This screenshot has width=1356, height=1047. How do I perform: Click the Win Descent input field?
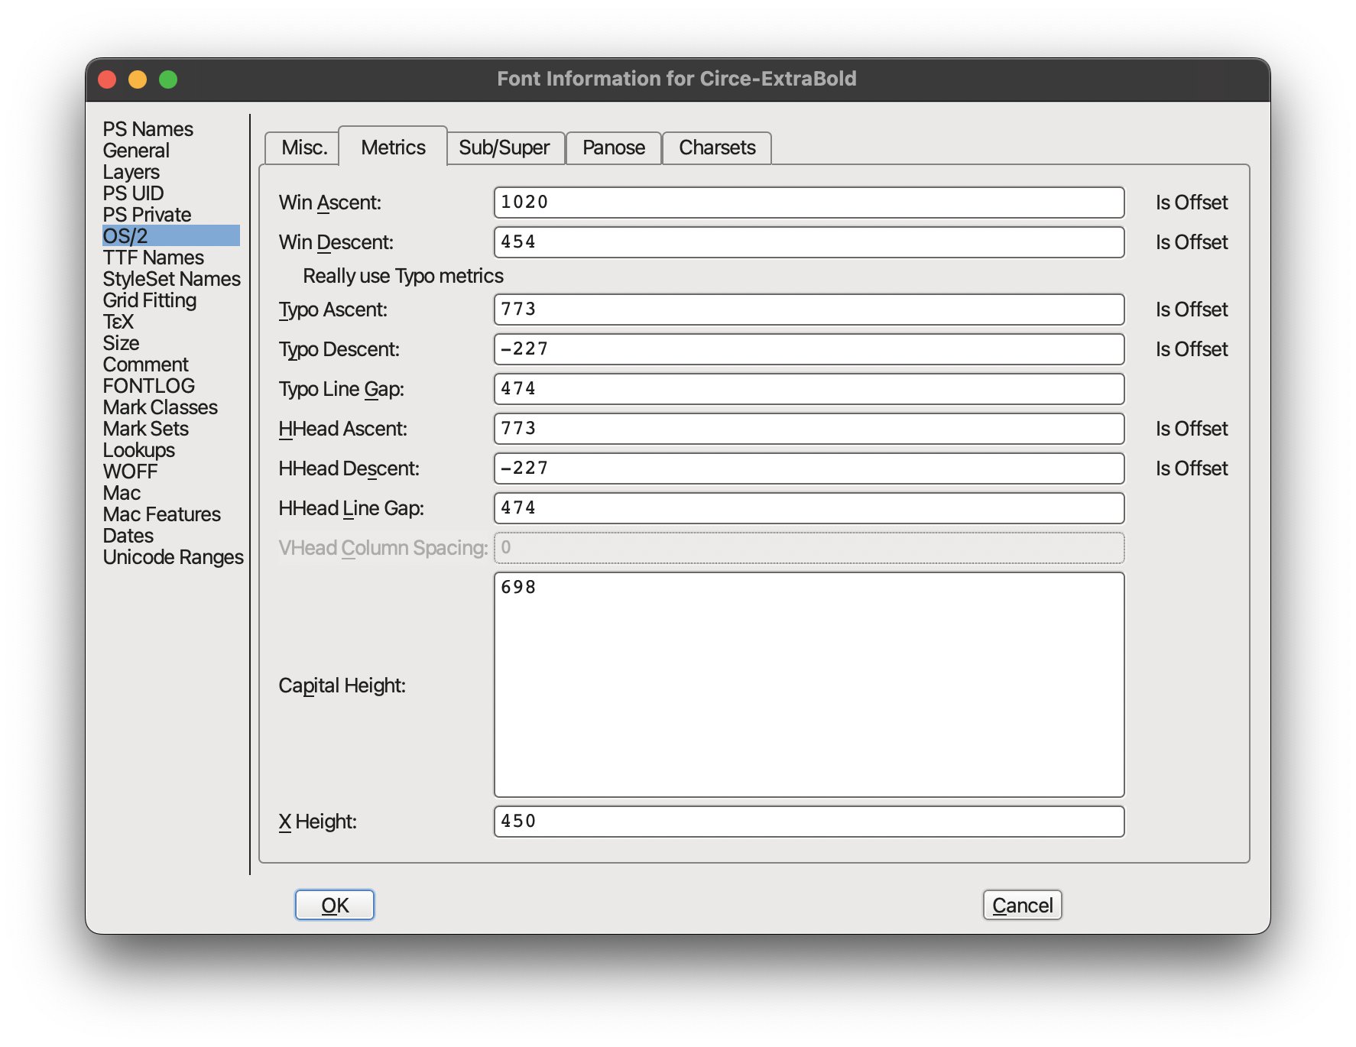pyautogui.click(x=809, y=242)
